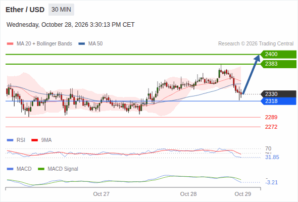Click the MACD legend label
The height and width of the screenshot is (202, 298).
pos(24,169)
